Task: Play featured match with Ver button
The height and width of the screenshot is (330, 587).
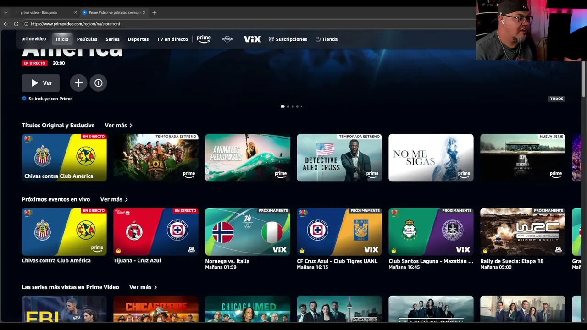Action: pyautogui.click(x=40, y=83)
